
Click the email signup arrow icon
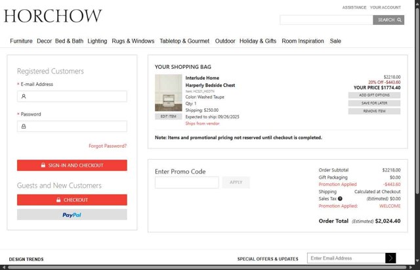pos(390,258)
